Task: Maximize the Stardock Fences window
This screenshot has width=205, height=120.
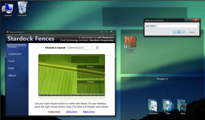Action: pyautogui.click(x=106, y=32)
